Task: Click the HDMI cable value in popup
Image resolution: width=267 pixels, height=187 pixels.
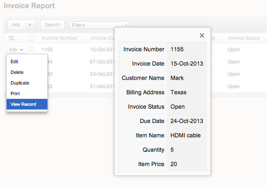Action: (185, 135)
